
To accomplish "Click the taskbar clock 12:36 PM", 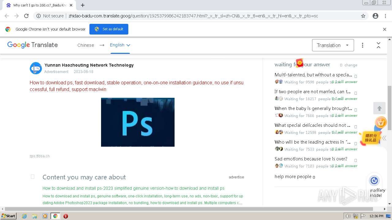I will coord(376,216).
